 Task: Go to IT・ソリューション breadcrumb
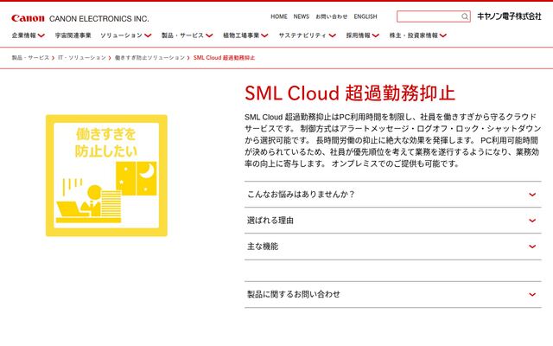point(82,58)
